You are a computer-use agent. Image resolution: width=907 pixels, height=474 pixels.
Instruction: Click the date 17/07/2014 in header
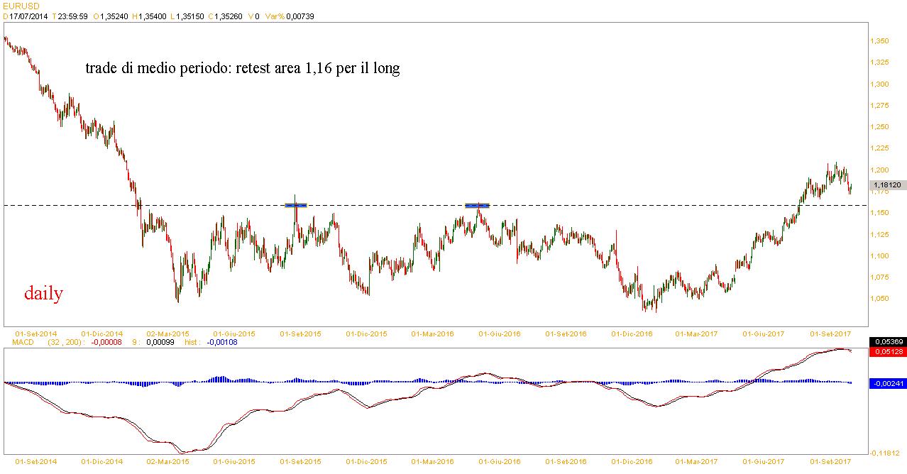28,16
